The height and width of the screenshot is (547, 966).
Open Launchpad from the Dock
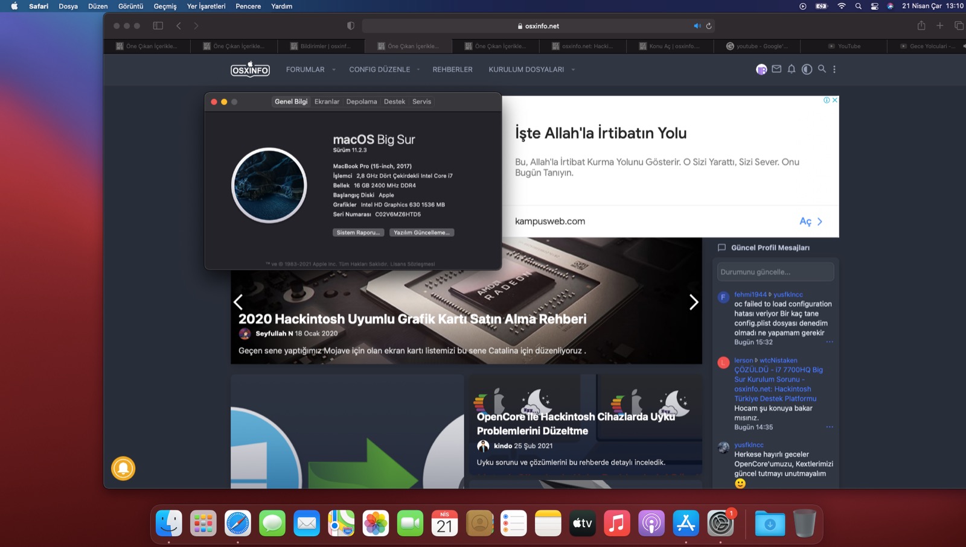(203, 523)
